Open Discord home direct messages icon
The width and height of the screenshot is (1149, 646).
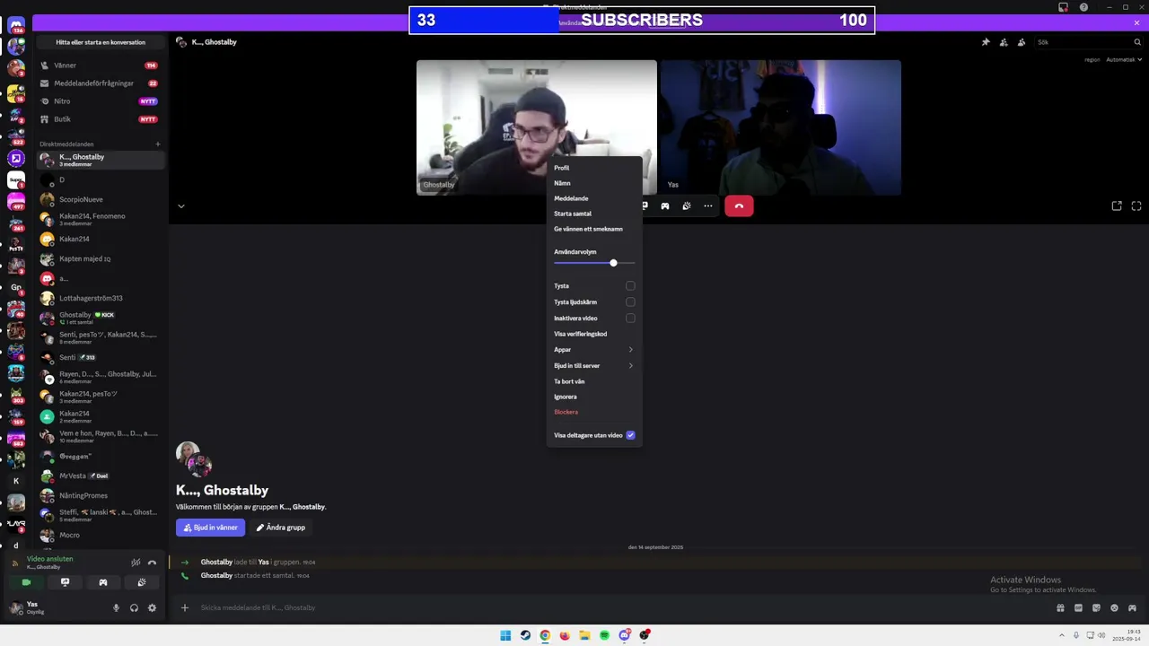[x=16, y=25]
